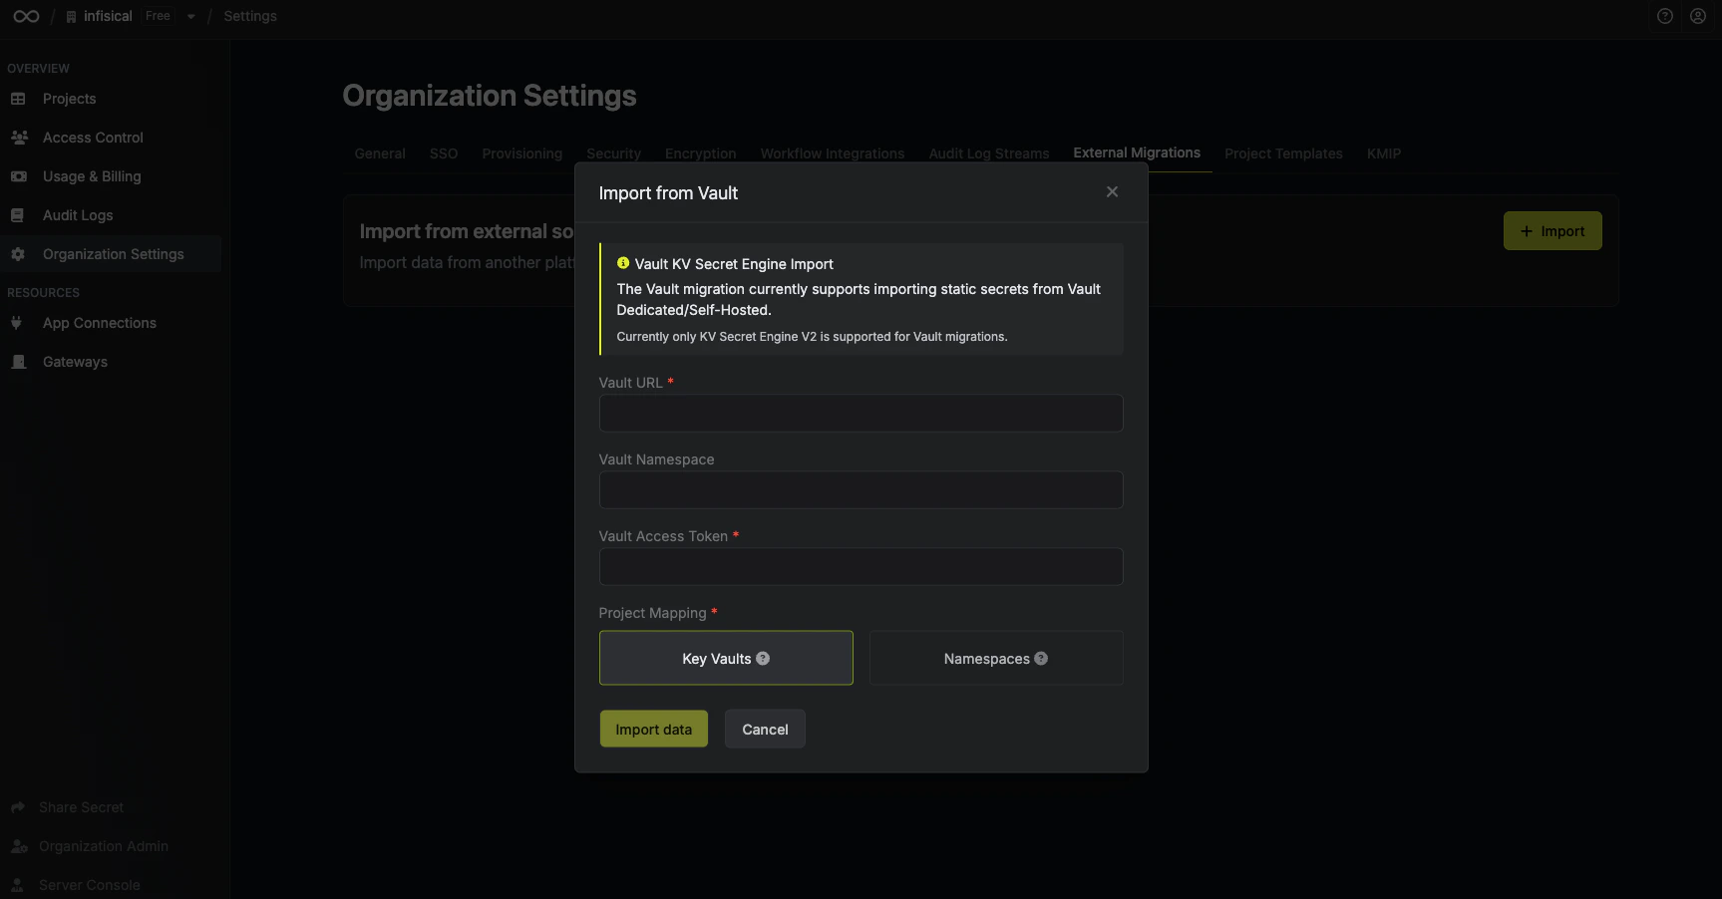Click the Projects grid icon in sidebar
Image resolution: width=1722 pixels, height=899 pixels.
[x=18, y=99]
